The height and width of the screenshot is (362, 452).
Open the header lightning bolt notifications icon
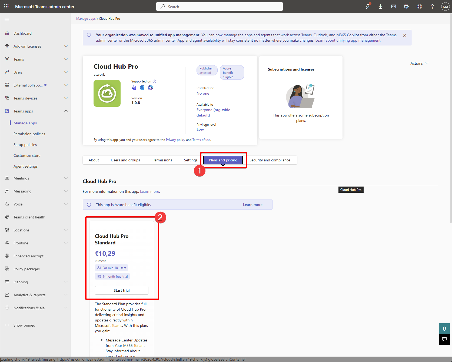coord(368,6)
